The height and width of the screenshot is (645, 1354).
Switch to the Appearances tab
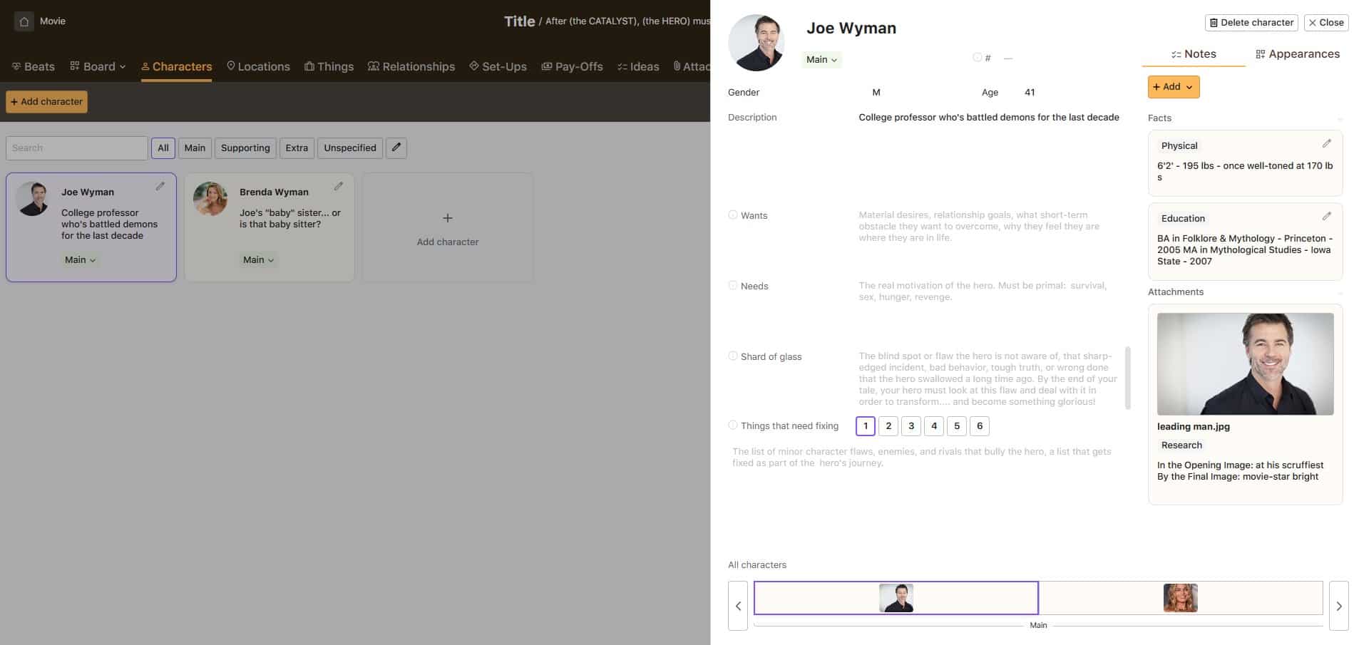click(x=1297, y=54)
